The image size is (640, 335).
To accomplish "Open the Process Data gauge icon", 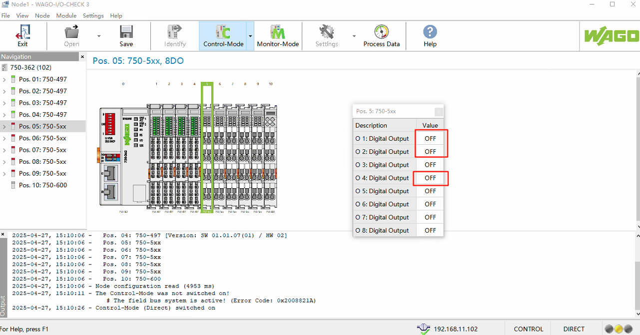I will click(382, 32).
